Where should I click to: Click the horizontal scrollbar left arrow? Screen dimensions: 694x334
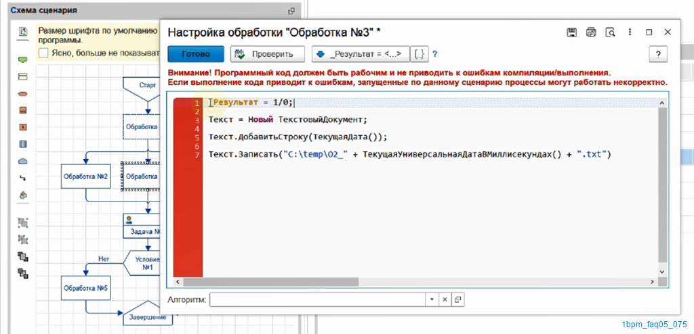[x=178, y=282]
